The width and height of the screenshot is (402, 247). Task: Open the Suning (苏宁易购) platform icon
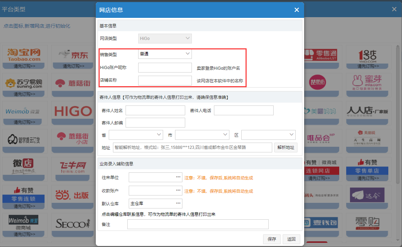[24, 83]
